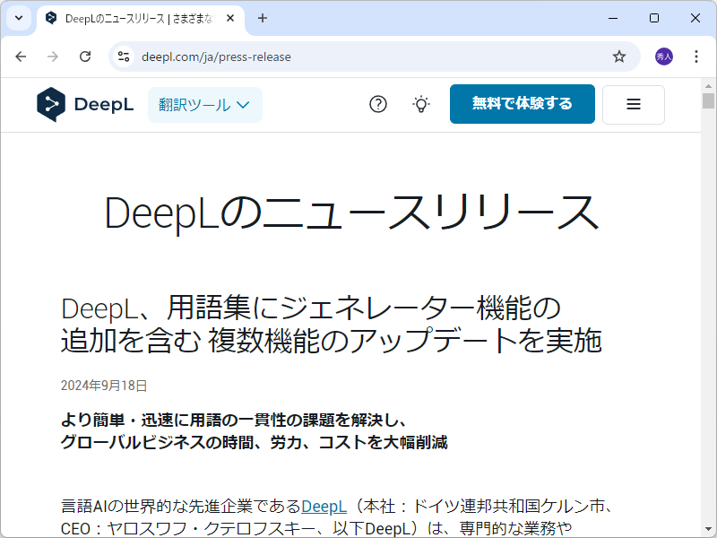717x538 pixels.
Task: Open Chrome's three-dot settings menu
Action: [696, 56]
